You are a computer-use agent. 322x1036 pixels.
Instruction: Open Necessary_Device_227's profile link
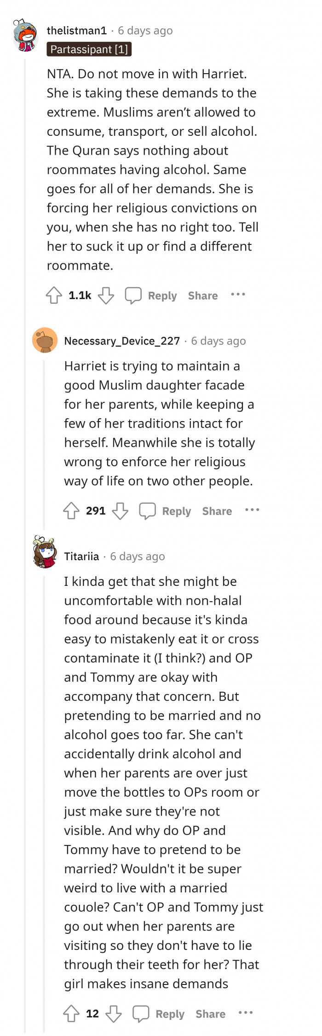pos(122,341)
